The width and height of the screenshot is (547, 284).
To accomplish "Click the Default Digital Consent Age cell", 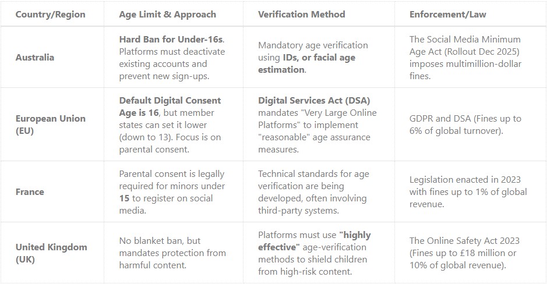I will tap(170, 124).
